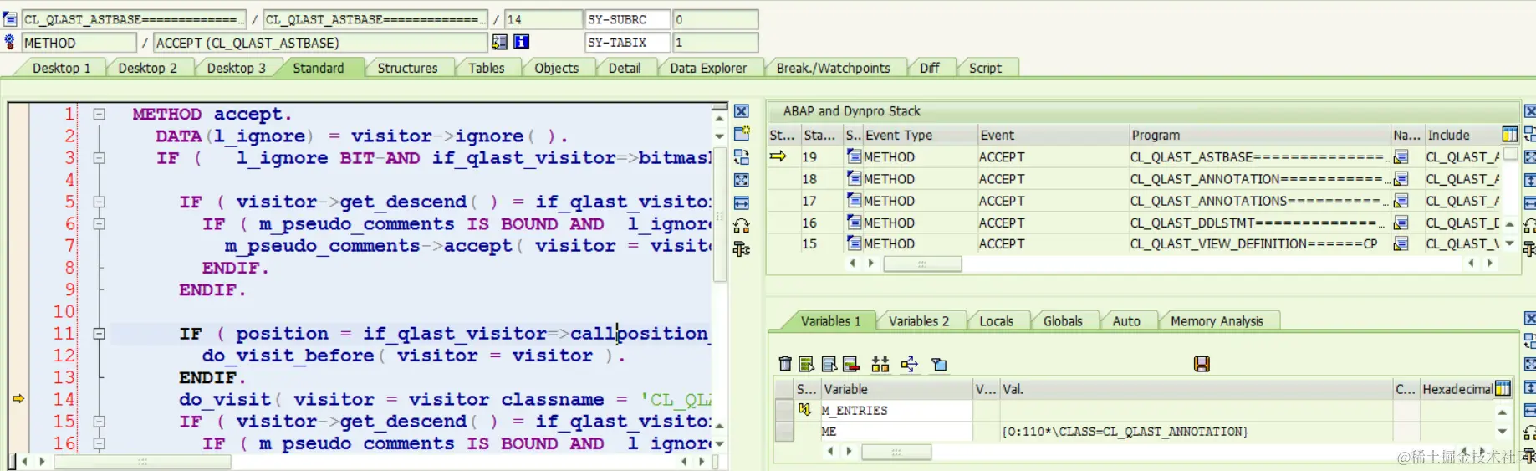This screenshot has height=471, width=1536.
Task: Click the SY-TABIX value field
Action: (x=716, y=42)
